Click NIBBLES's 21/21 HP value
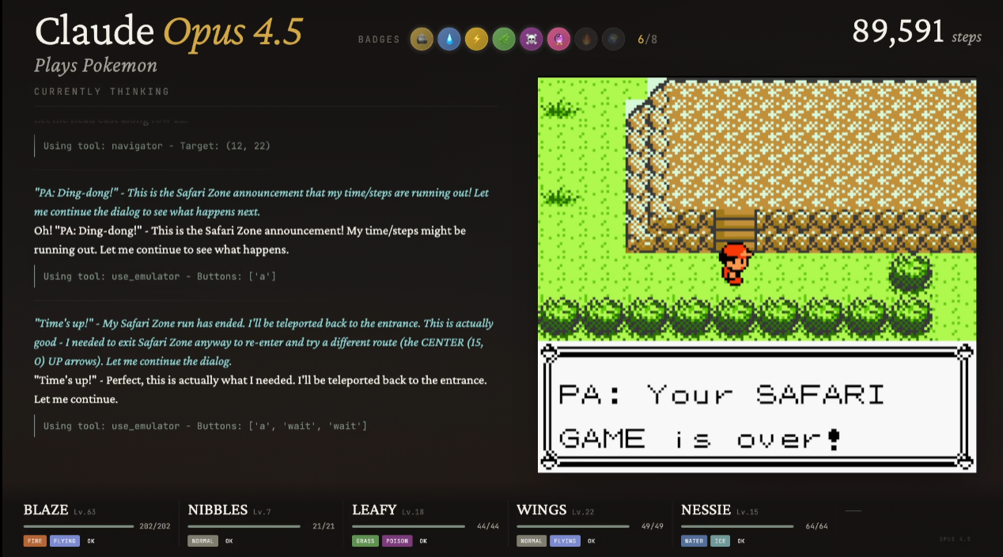This screenshot has height=557, width=1003. click(324, 526)
